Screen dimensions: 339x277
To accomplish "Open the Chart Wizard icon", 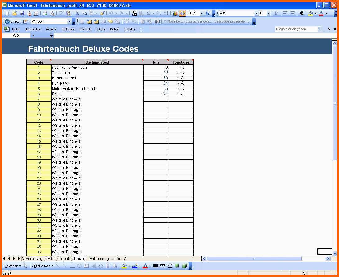I will tap(175, 13).
